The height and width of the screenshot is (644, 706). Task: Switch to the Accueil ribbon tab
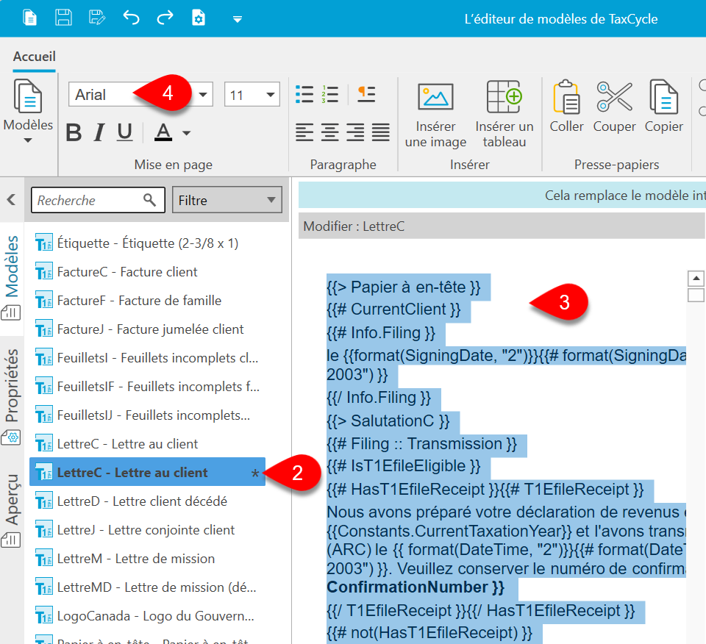pos(35,57)
